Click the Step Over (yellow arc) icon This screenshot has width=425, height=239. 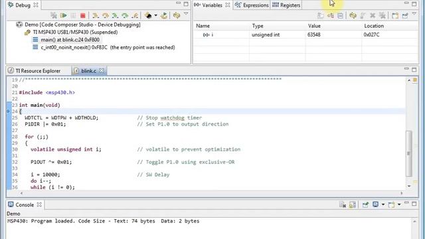click(105, 15)
